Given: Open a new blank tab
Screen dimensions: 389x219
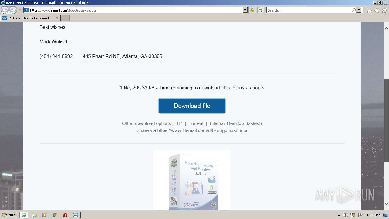Looking at the screenshot, I should point(65,18).
